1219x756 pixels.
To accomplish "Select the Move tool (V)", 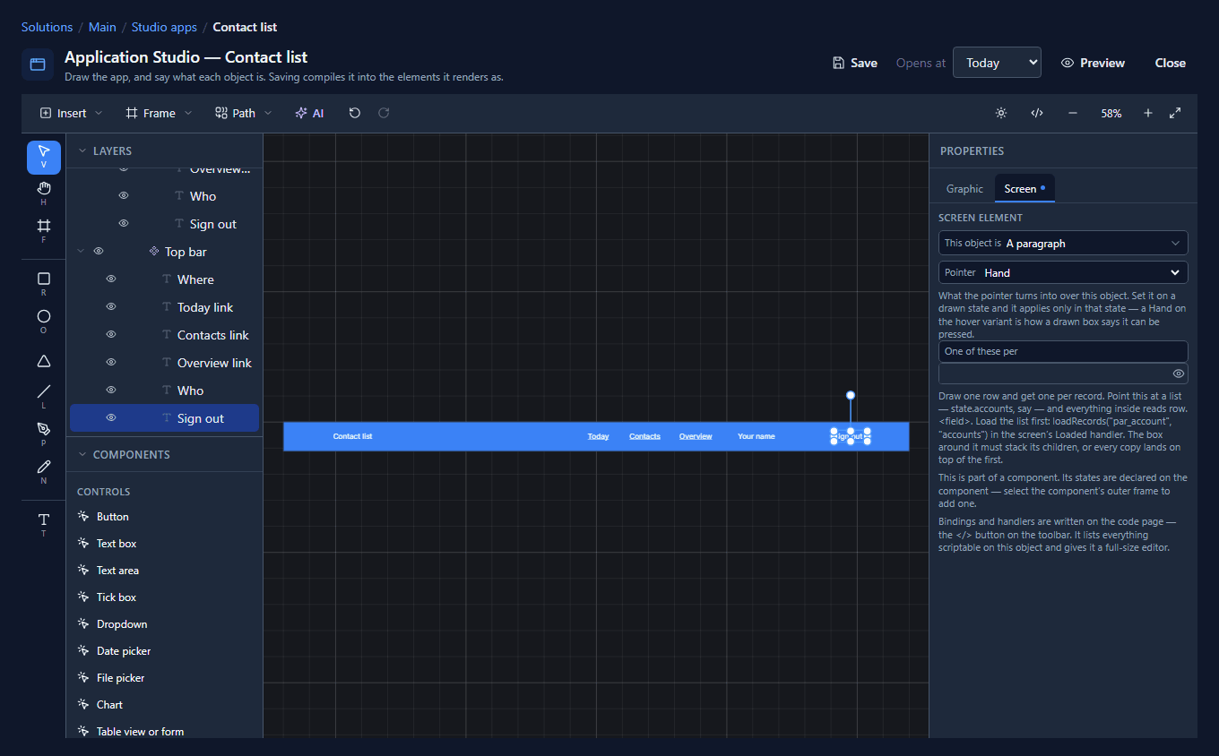I will tap(44, 157).
